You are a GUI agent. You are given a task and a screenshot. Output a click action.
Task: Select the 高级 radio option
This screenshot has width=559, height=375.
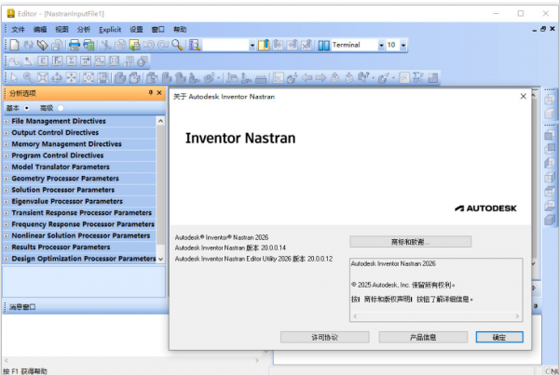point(61,108)
